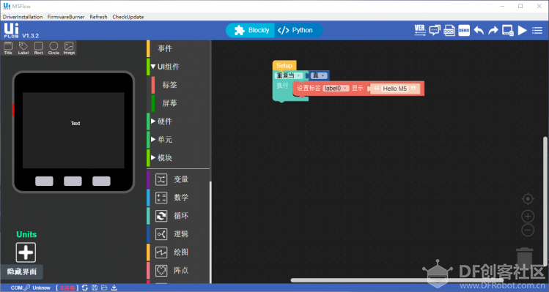The width and height of the screenshot is (549, 292).
Task: Select the Text label on device screen
Action: tap(75, 124)
